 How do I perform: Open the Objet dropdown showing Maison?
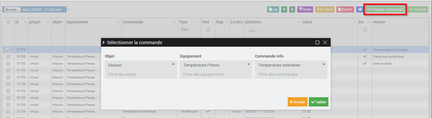[x=141, y=65]
